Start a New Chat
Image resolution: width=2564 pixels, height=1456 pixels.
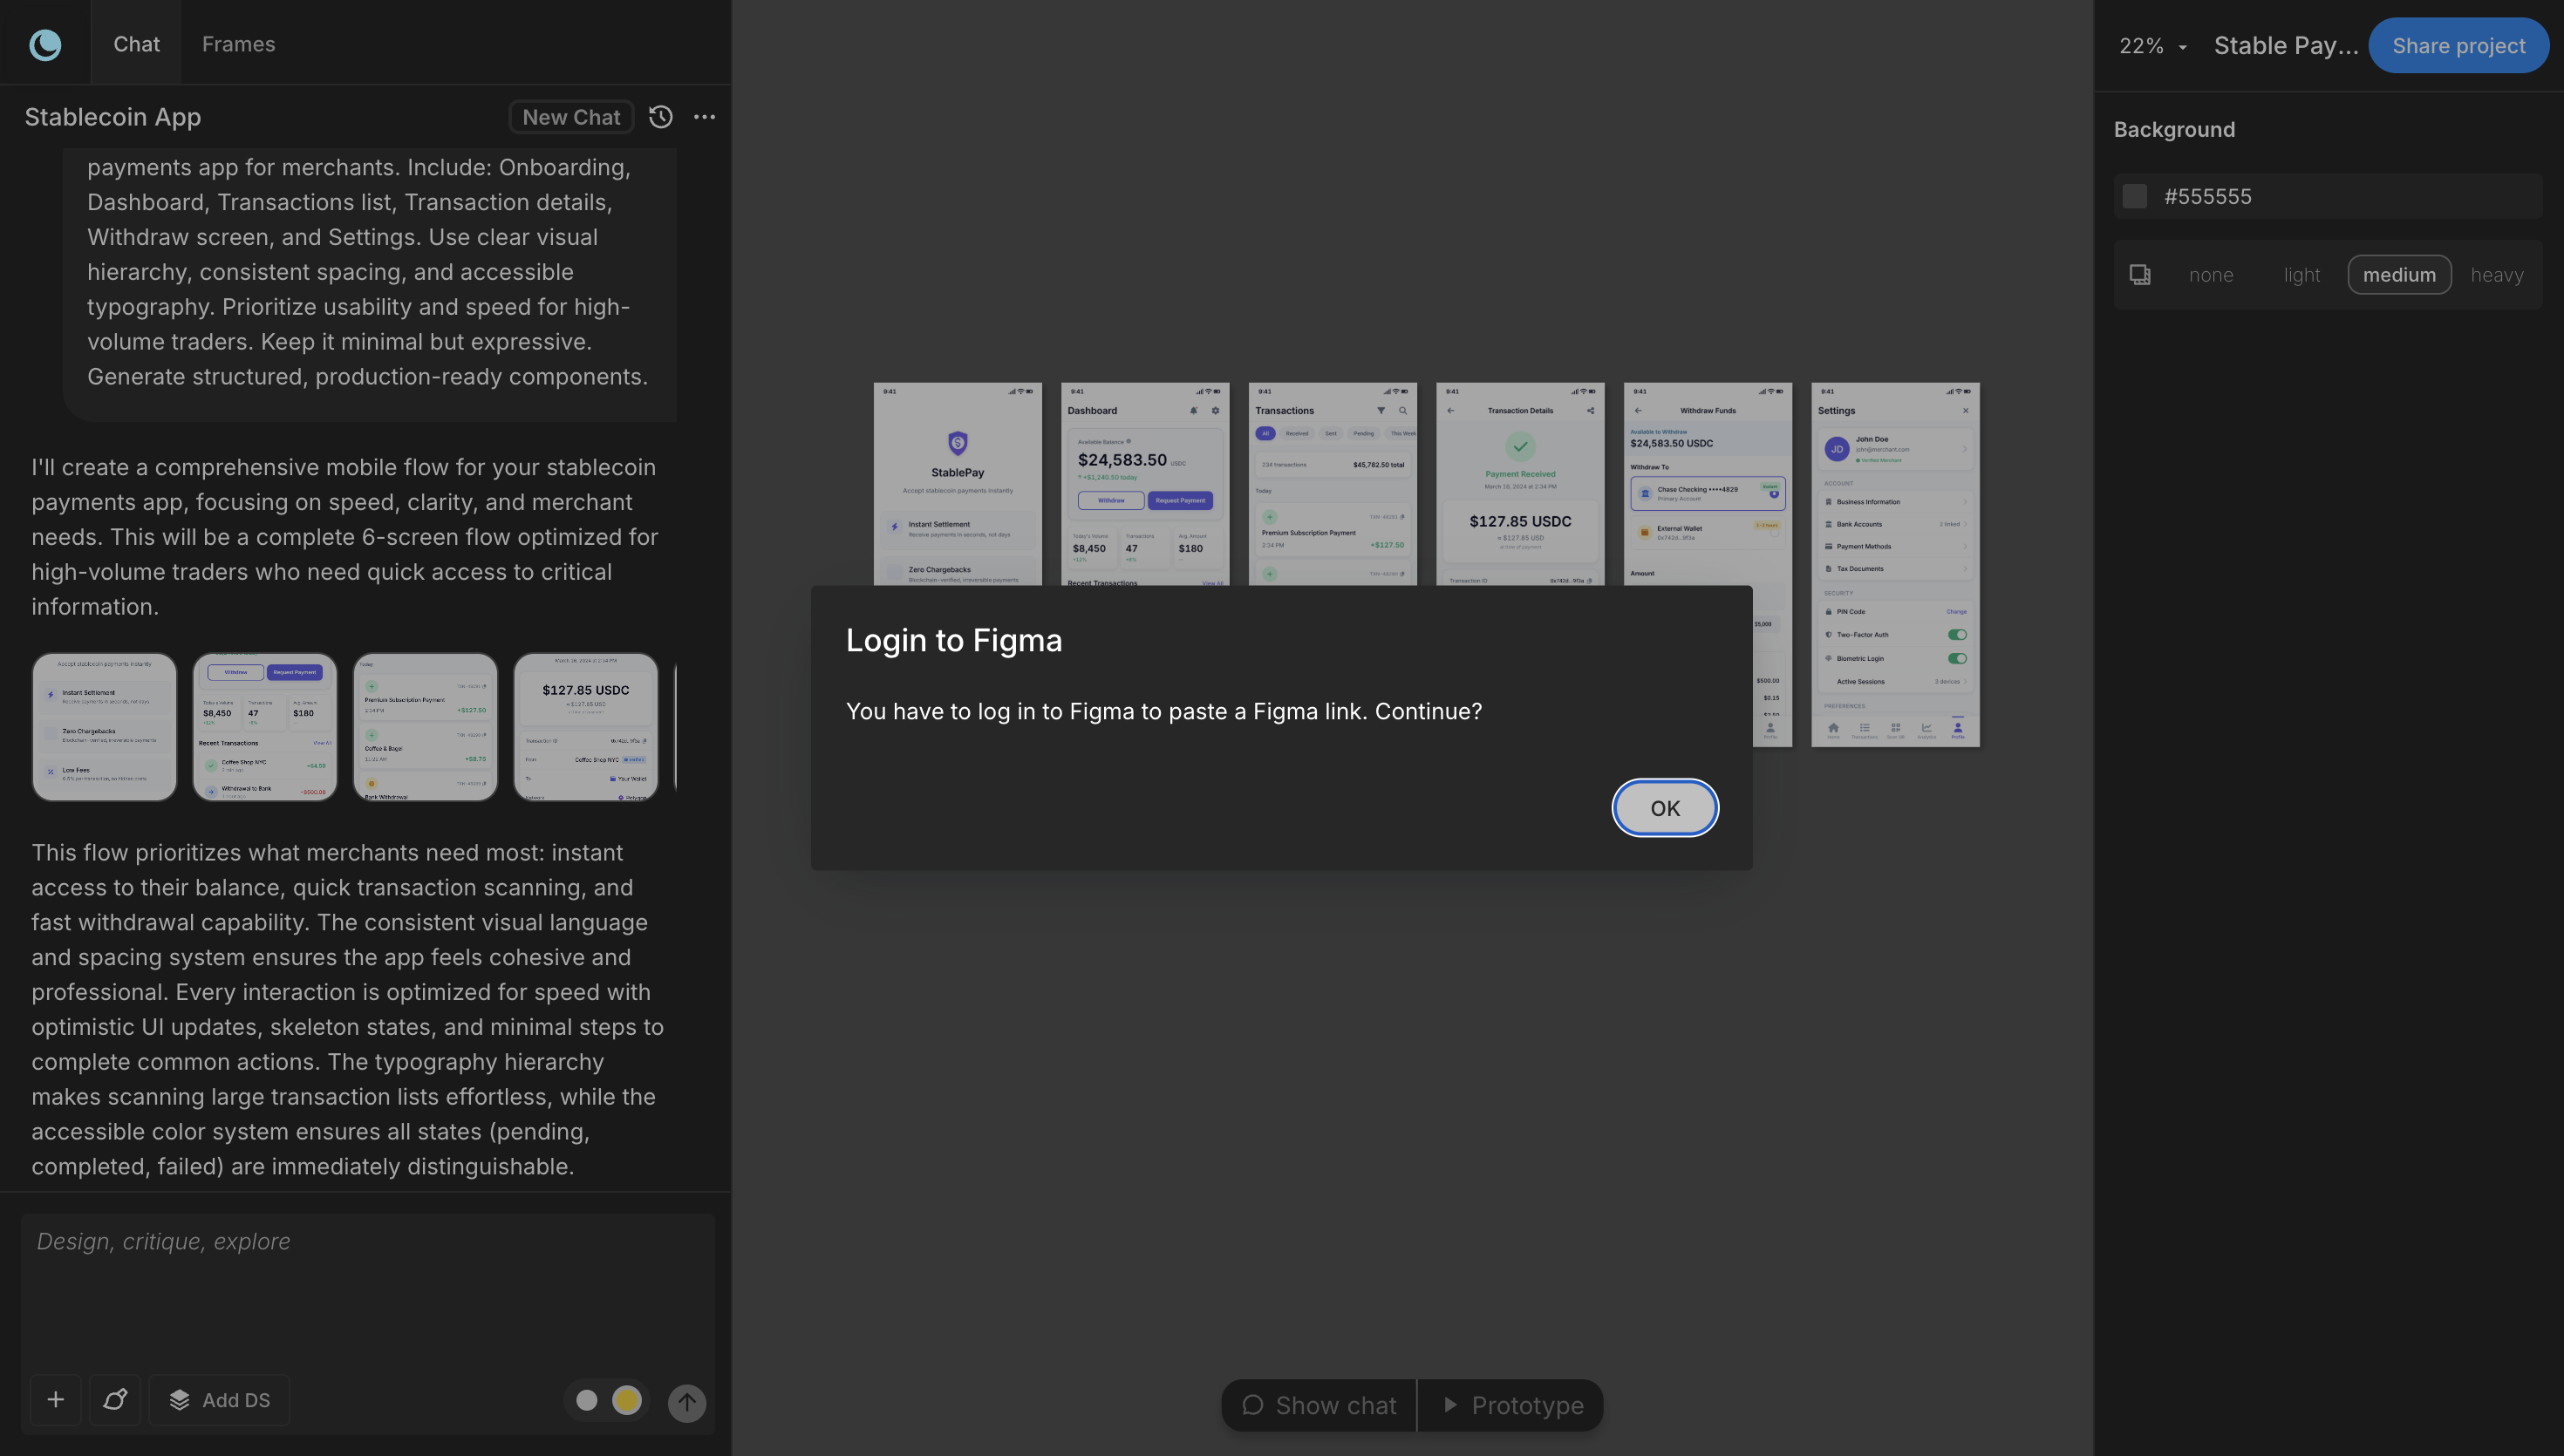point(571,117)
